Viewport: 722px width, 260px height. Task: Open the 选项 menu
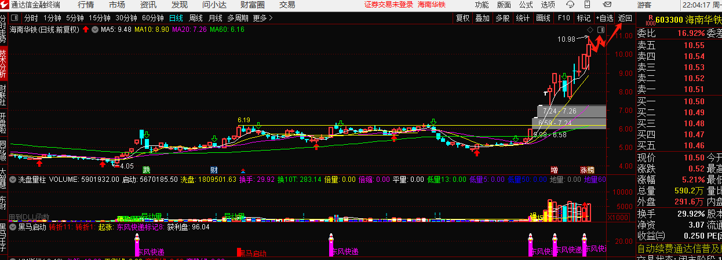coord(548,5)
